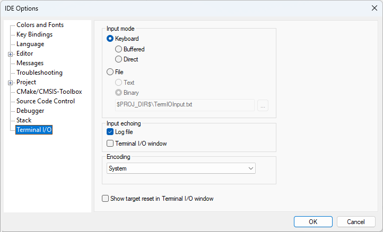The width and height of the screenshot is (383, 232).
Task: Uncheck the Log file checkbox
Action: 110,132
